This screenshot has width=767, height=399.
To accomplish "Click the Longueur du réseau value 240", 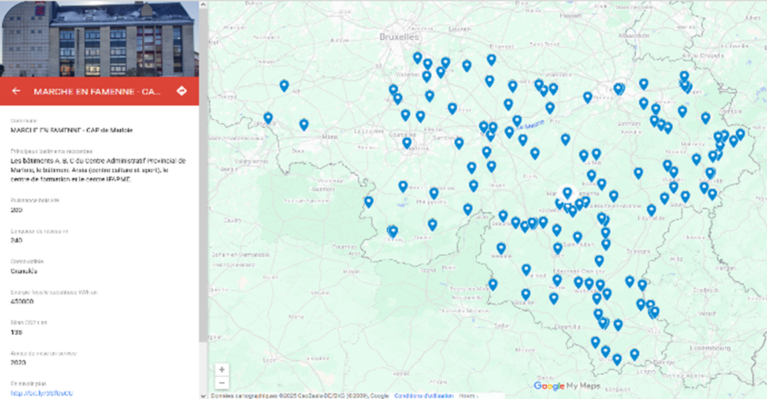I will click(16, 240).
